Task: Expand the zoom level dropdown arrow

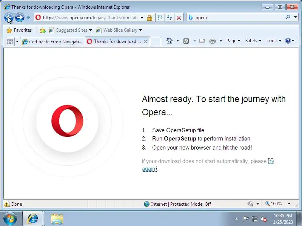Action: 289,204
